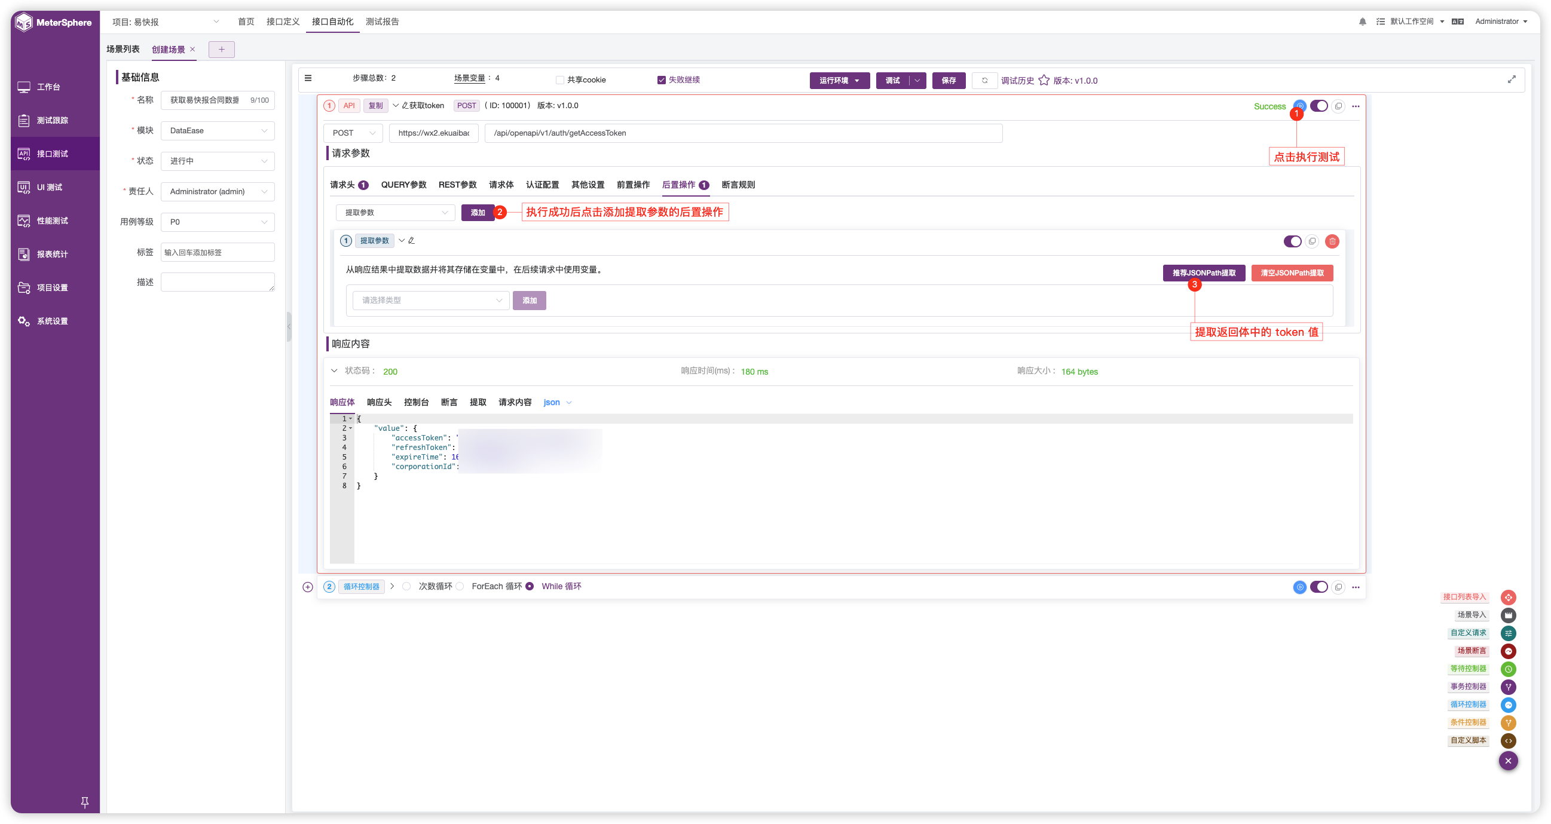
Task: Delete the 提取参数 post-operation
Action: tap(1332, 241)
